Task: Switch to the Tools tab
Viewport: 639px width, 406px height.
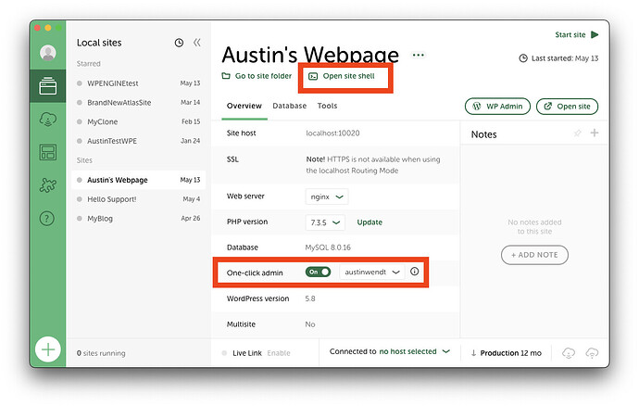Action: (x=327, y=106)
